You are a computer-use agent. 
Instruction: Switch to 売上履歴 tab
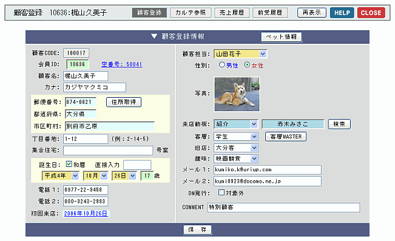pos(232,13)
